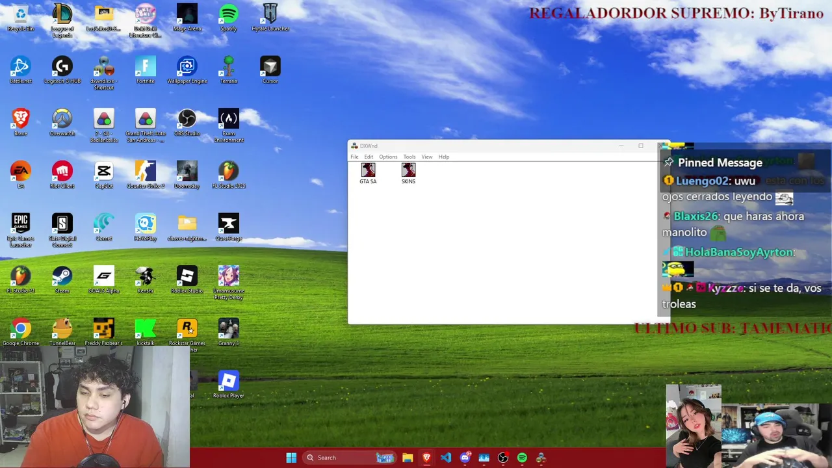Select the Roblox Player desktop shortcut
The image size is (832, 468).
click(228, 384)
